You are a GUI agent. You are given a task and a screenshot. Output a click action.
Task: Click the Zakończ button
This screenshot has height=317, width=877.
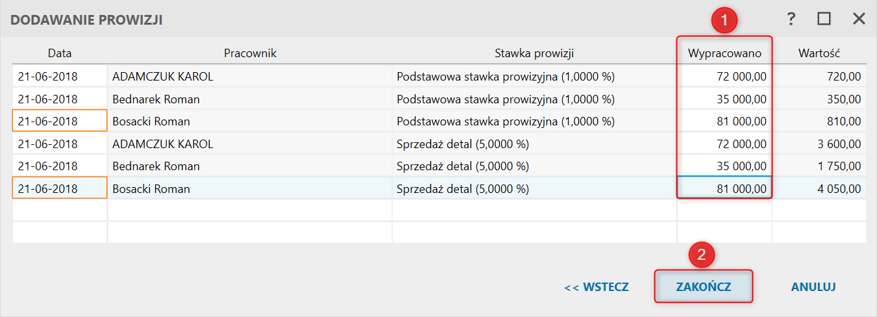[x=704, y=286]
